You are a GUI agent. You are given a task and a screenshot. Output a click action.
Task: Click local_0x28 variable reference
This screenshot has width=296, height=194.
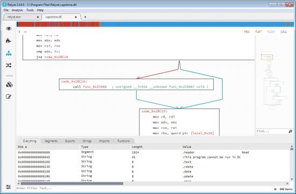[x=202, y=133]
